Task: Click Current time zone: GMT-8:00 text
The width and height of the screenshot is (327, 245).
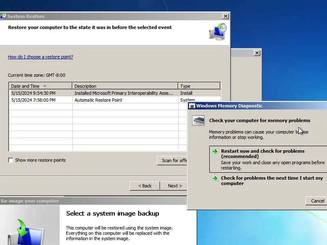Action: (36, 75)
